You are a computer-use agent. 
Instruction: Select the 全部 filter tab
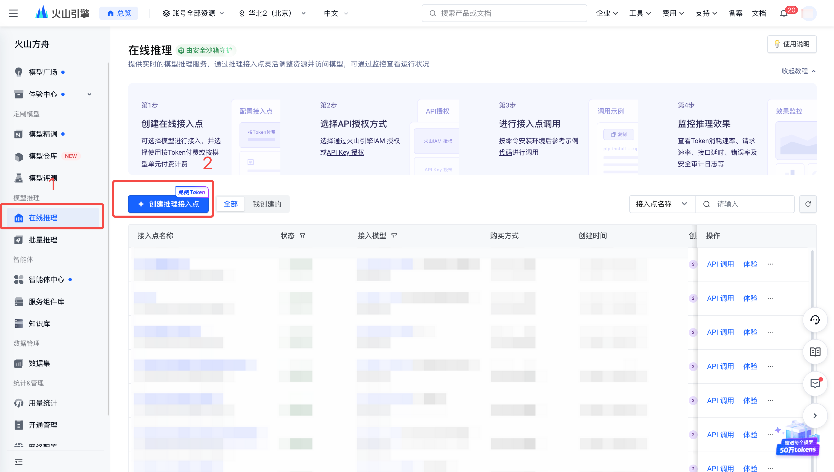pyautogui.click(x=230, y=204)
